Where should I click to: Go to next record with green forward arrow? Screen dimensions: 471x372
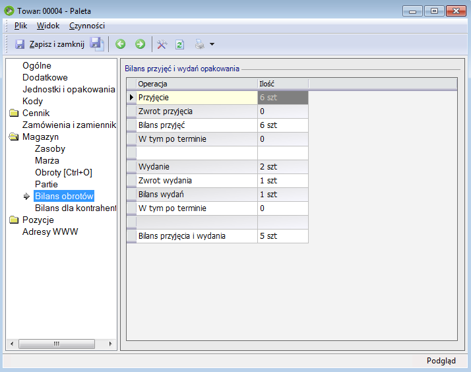pos(140,44)
